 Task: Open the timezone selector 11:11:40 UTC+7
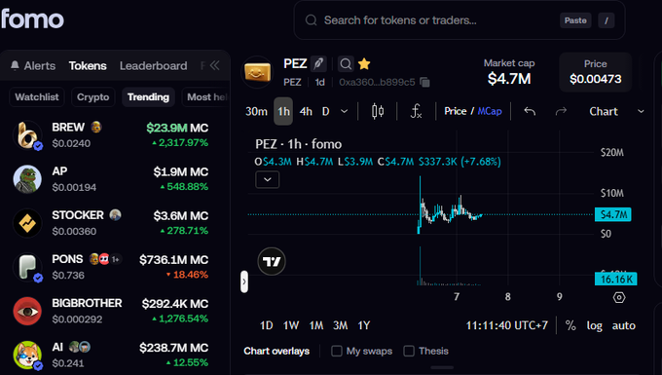[506, 325]
